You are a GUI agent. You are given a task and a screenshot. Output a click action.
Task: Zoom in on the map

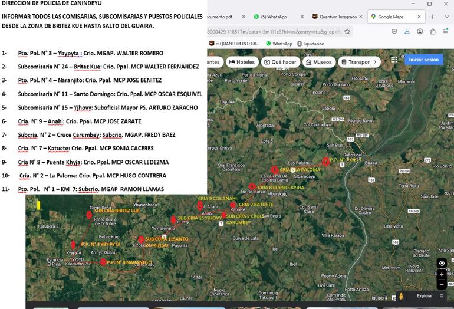pyautogui.click(x=442, y=275)
